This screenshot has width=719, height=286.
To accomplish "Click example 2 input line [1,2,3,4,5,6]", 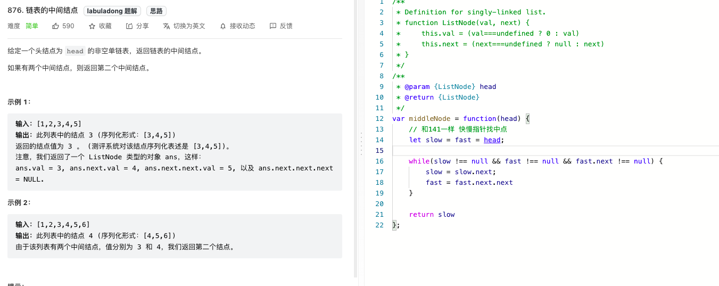I will (53, 224).
